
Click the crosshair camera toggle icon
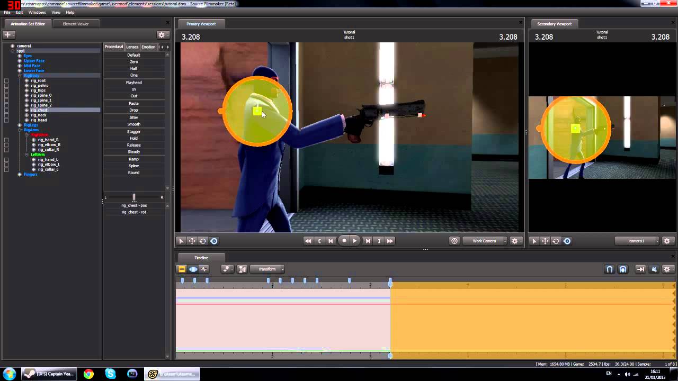(x=454, y=241)
